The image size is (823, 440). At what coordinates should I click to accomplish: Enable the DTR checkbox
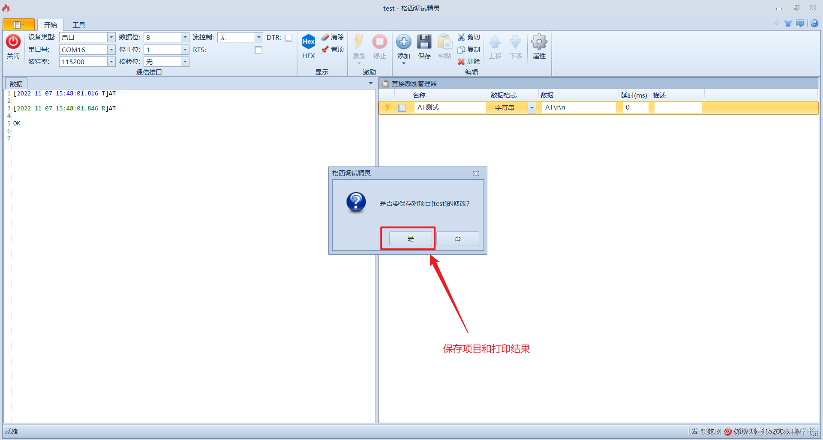click(x=288, y=38)
